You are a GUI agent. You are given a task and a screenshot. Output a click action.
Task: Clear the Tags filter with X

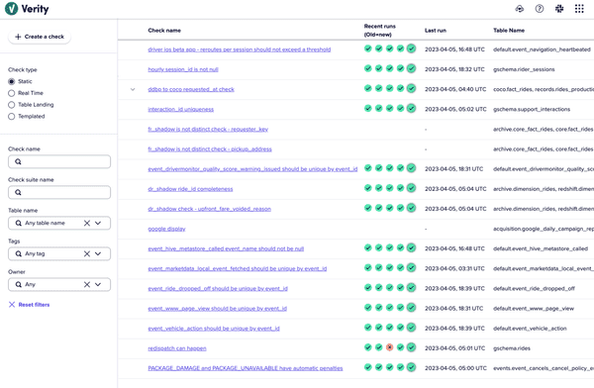tap(87, 253)
